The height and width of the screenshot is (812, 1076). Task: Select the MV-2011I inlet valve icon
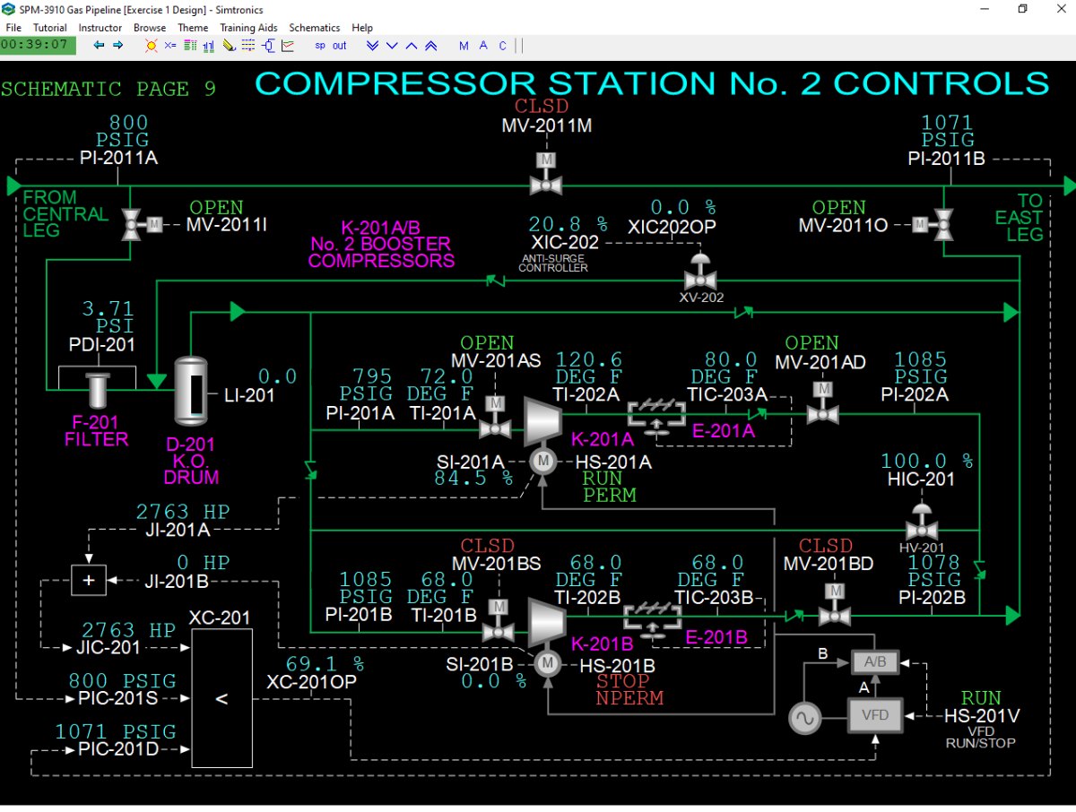point(142,223)
